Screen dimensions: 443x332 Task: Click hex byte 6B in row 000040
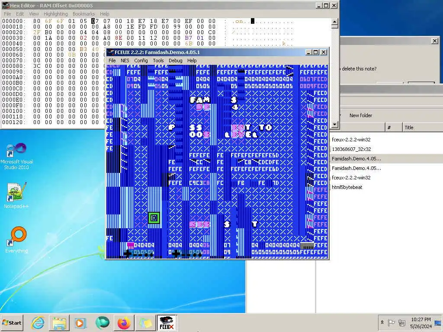click(x=189, y=44)
